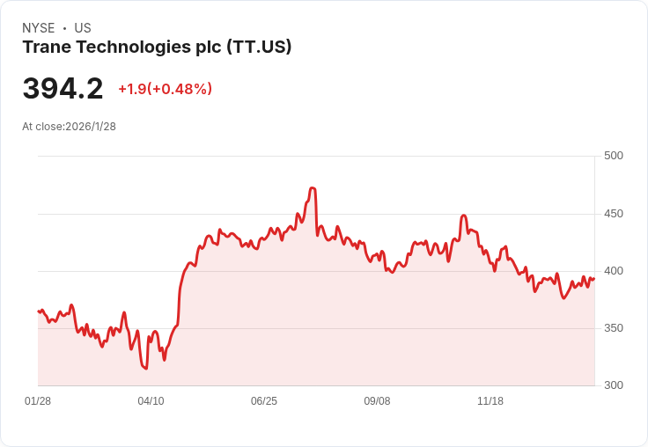Click the NYSE exchange label

(39, 28)
